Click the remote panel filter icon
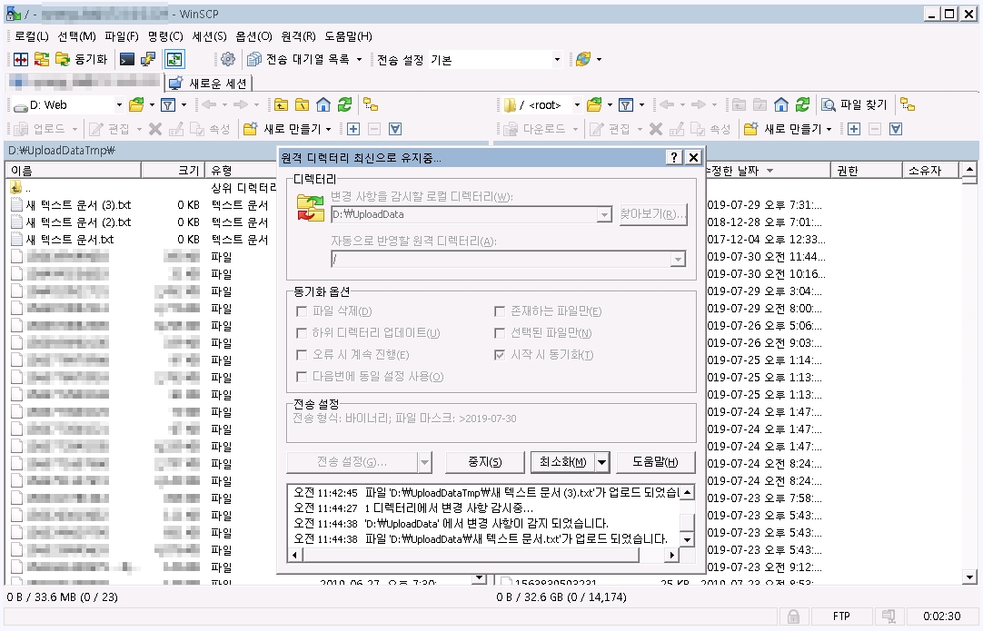 [626, 104]
